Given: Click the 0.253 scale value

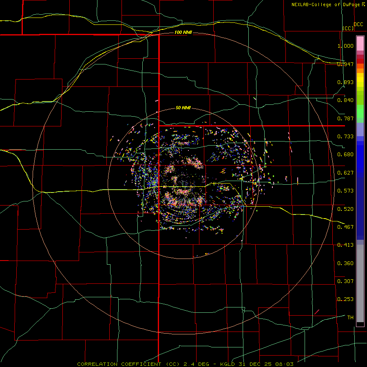Looking at the screenshot, I should 345,299.
